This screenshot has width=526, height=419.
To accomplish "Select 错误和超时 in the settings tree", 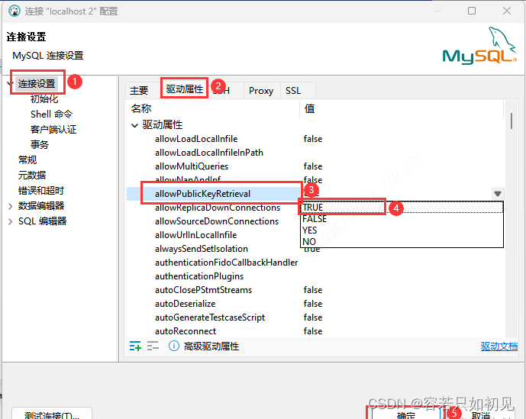I will [41, 191].
